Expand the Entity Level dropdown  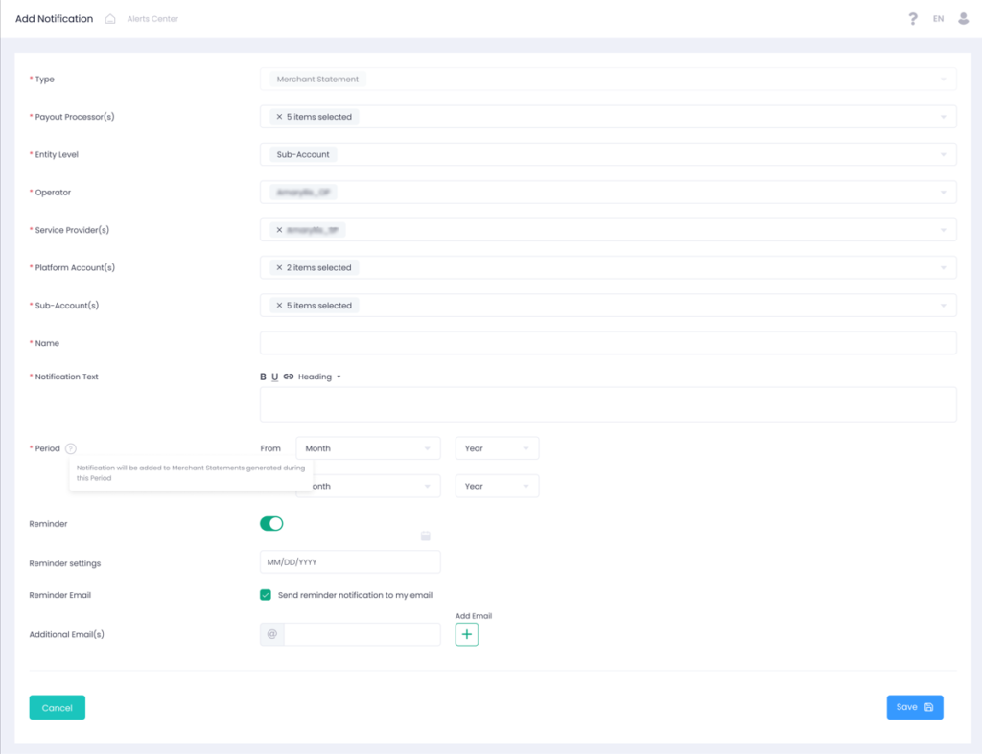click(607, 154)
